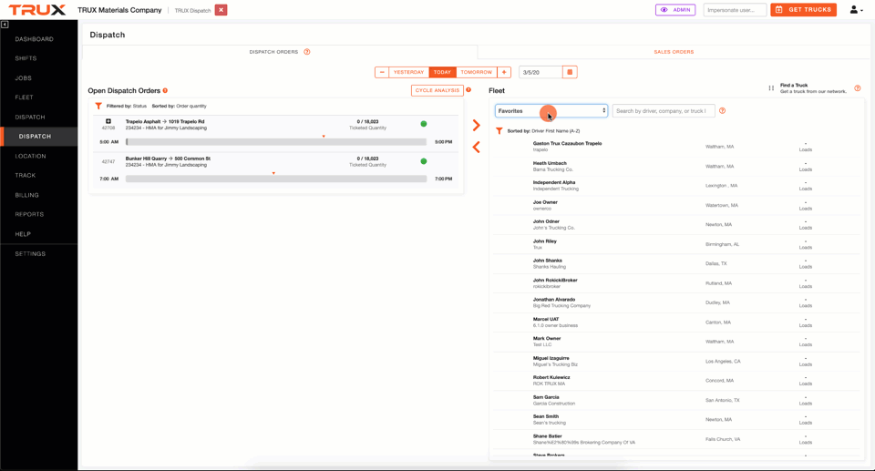Select driver Sam Garcia
The height and width of the screenshot is (471, 875).
[676, 400]
